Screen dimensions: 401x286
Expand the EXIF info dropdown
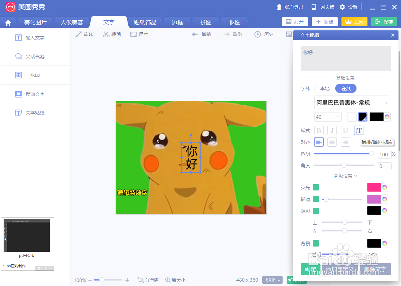(x=272, y=280)
